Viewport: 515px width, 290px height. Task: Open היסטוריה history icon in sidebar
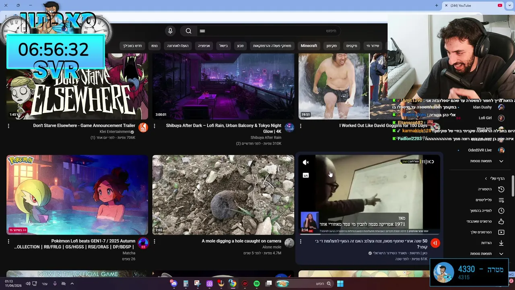pos(501,189)
